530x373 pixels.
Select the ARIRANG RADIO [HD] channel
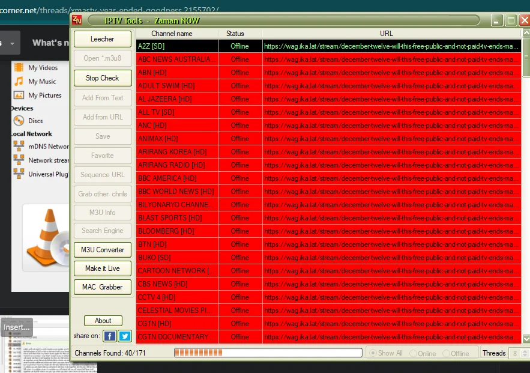click(328, 165)
